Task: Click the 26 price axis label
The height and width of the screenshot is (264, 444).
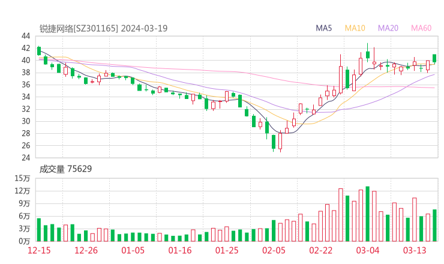Action: (26, 146)
